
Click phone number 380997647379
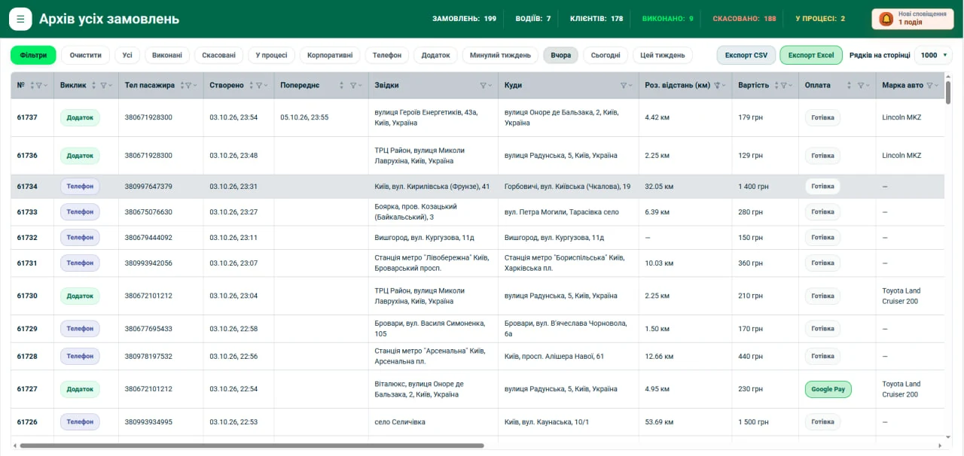pyautogui.click(x=148, y=187)
